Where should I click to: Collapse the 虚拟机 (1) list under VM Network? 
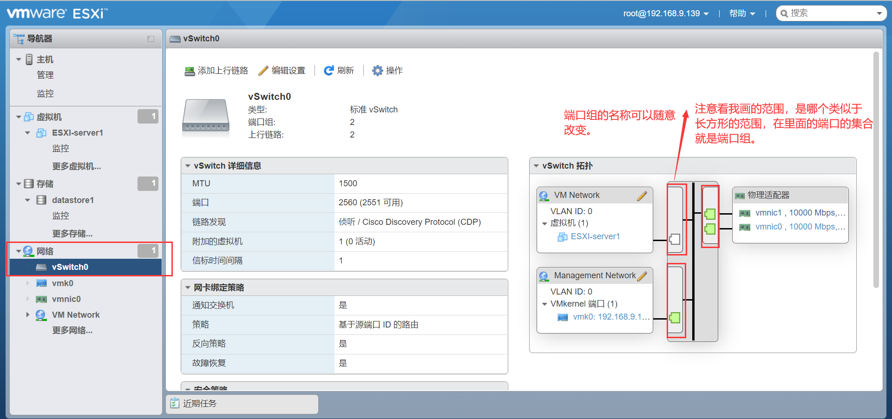click(x=544, y=223)
